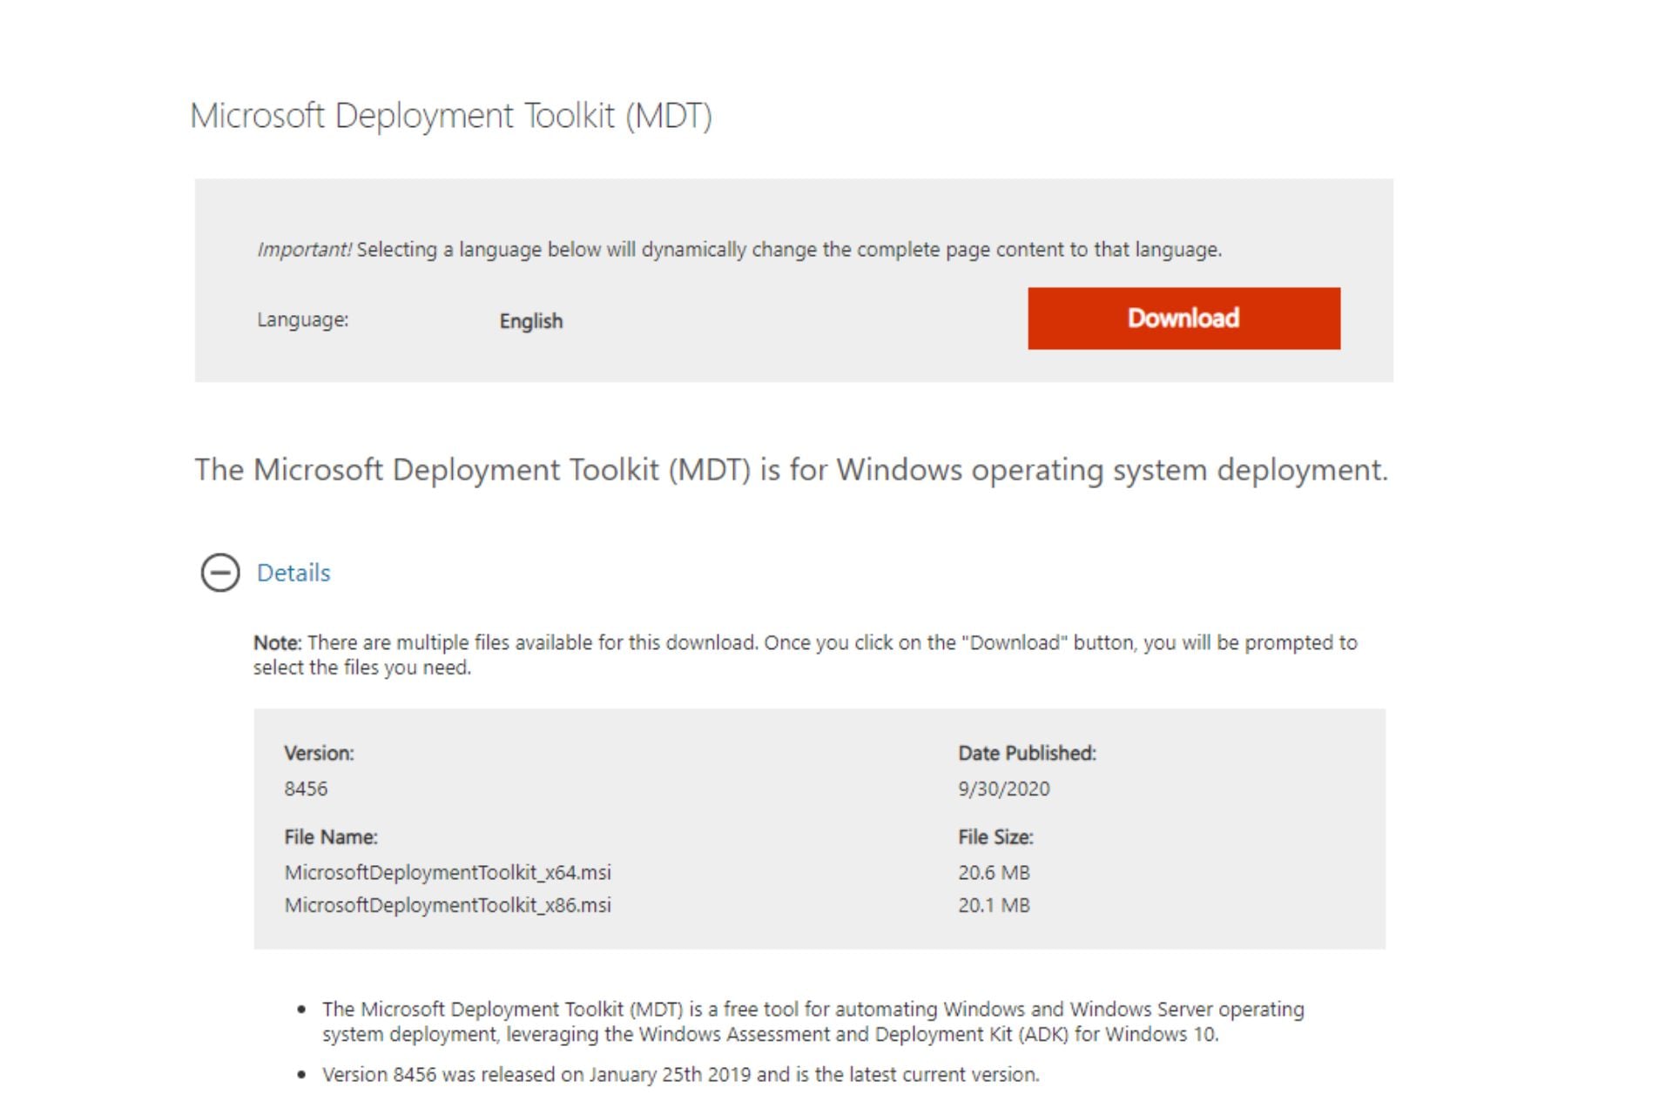This screenshot has height=1114, width=1672.
Task: Click the MDT deployment heading text
Action: pos(791,470)
